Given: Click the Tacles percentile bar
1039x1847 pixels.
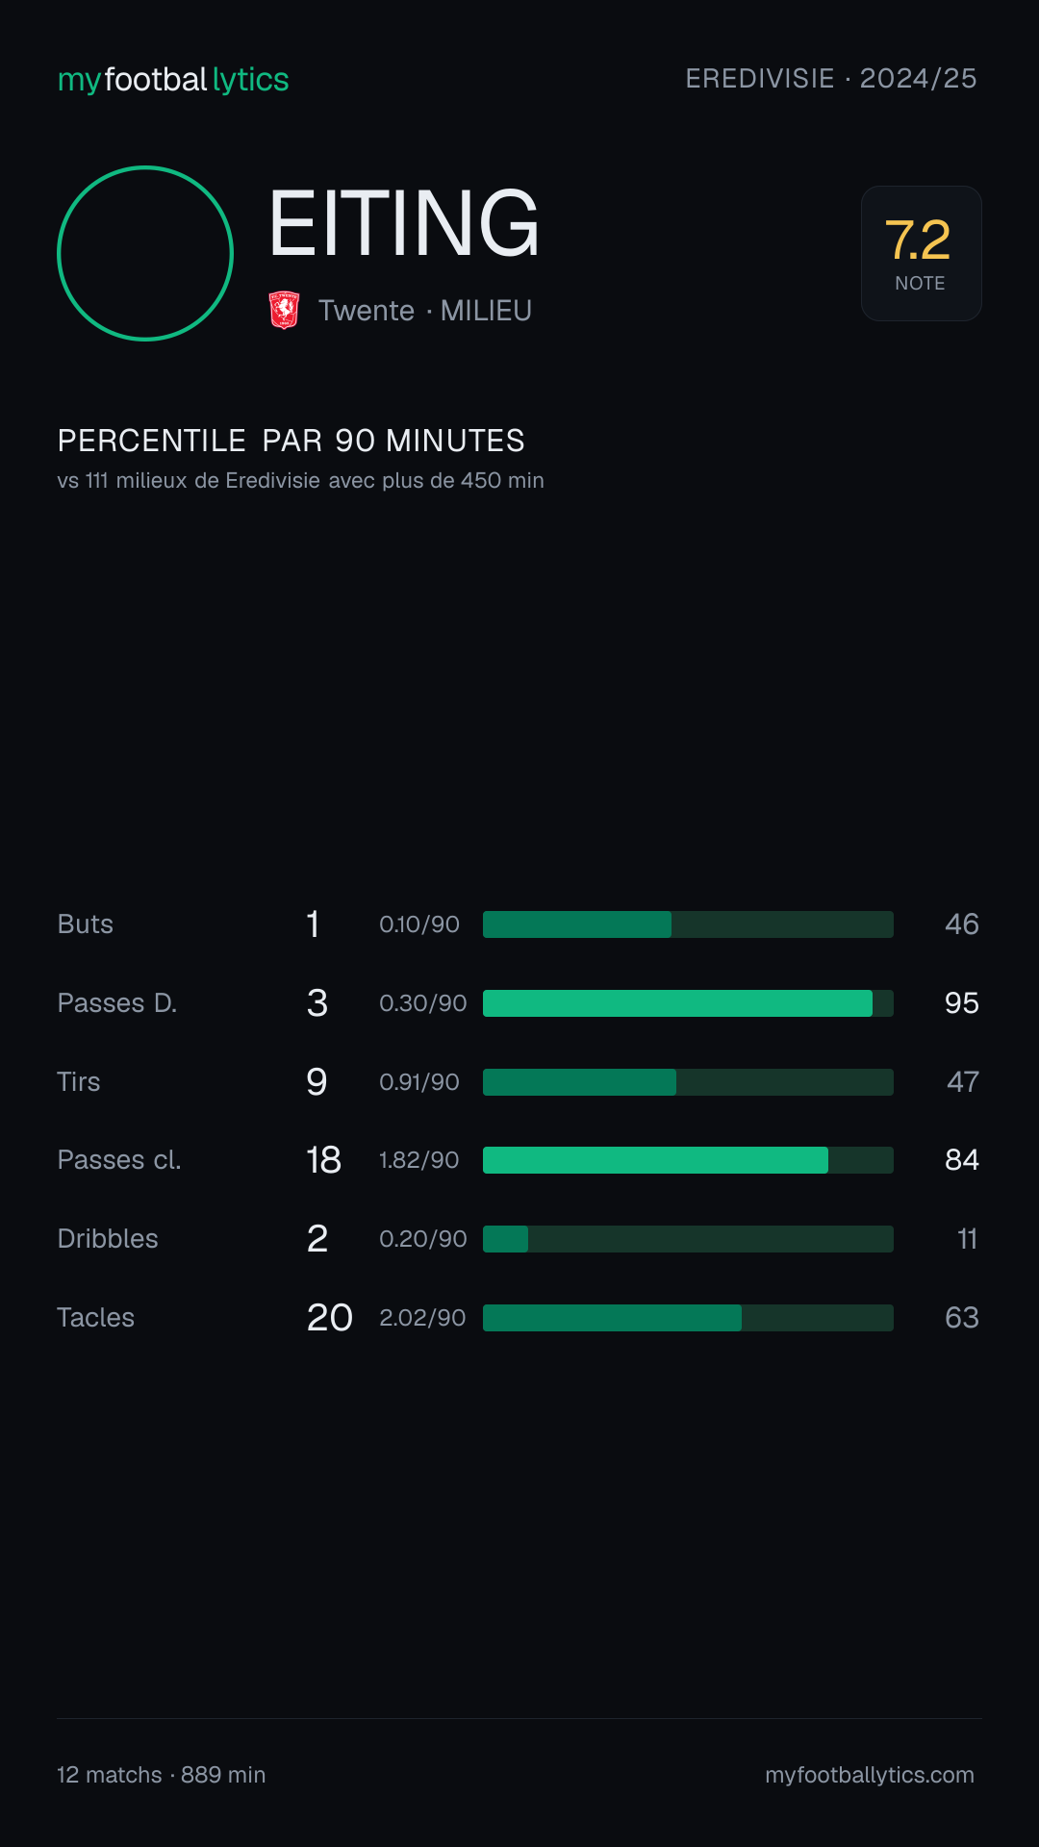Looking at the screenshot, I should pos(688,1318).
